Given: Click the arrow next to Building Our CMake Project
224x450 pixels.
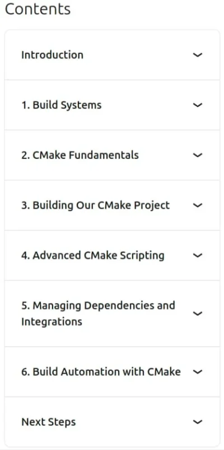Looking at the screenshot, I should 197,205.
